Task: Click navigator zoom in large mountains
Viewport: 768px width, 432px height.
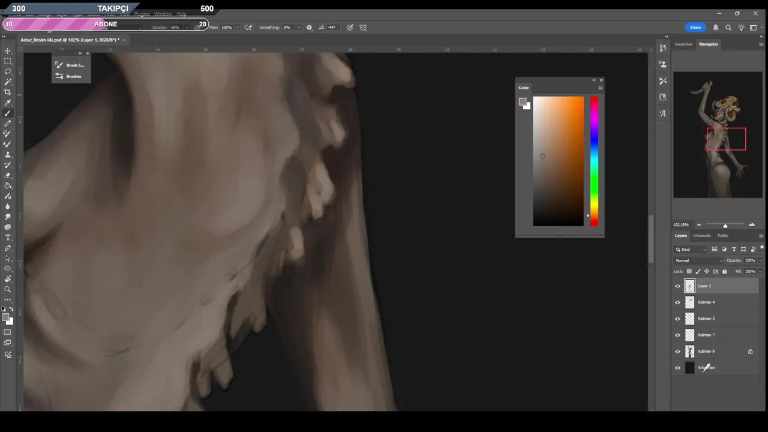Action: [x=752, y=224]
